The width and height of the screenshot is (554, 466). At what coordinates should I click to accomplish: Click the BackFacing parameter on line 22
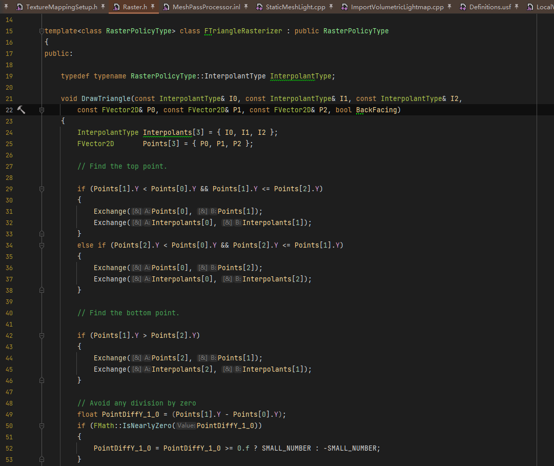[377, 110]
